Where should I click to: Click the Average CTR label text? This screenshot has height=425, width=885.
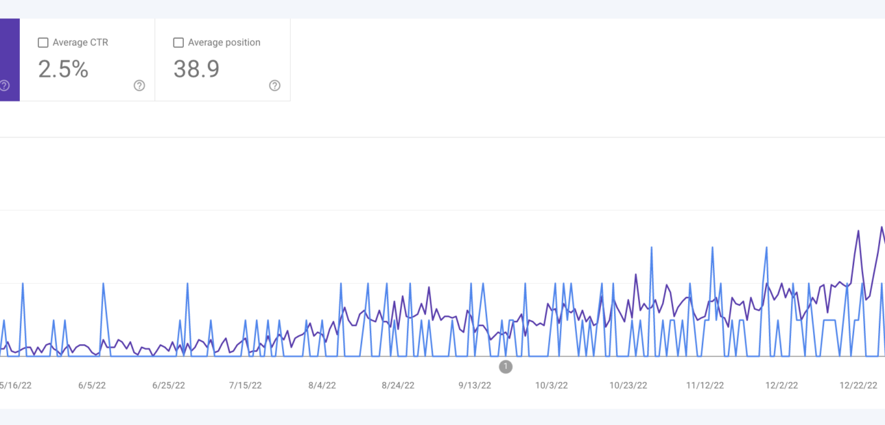pyautogui.click(x=80, y=42)
